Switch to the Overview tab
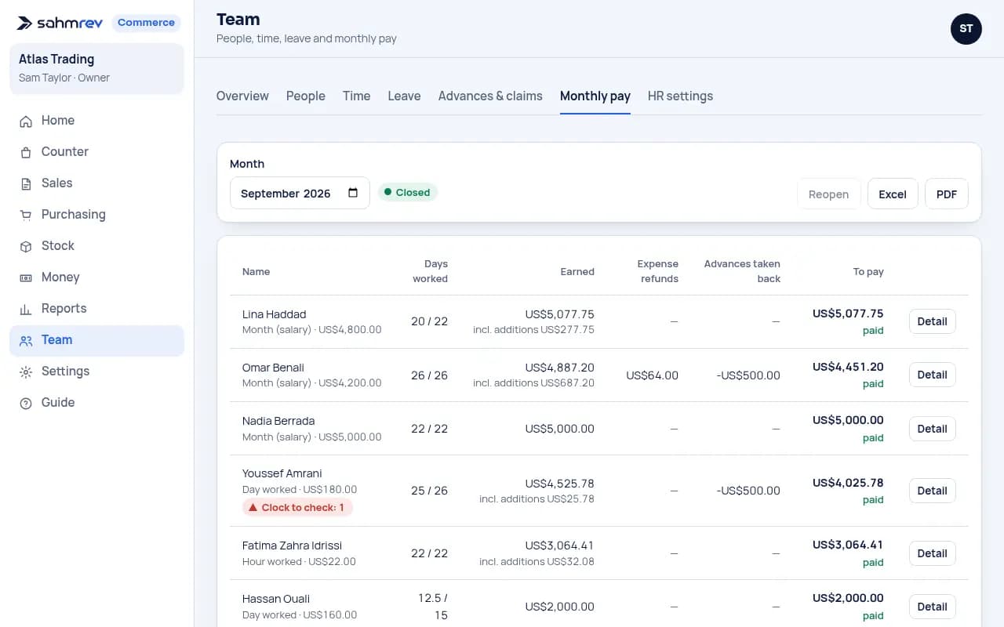The width and height of the screenshot is (1004, 627). point(242,96)
